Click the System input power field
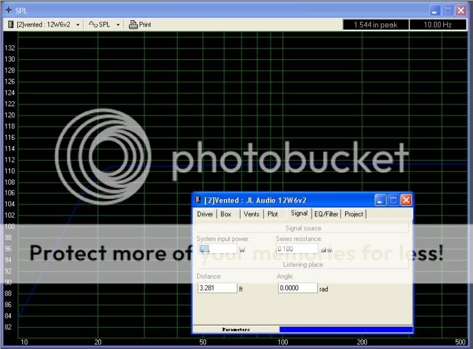Viewport: 473px width, 349px height. [217, 249]
